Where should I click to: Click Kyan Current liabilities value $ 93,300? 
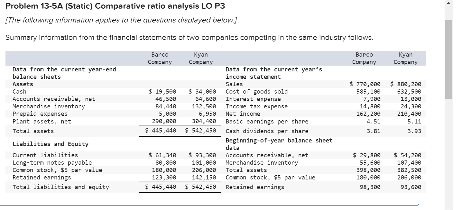coord(202,155)
